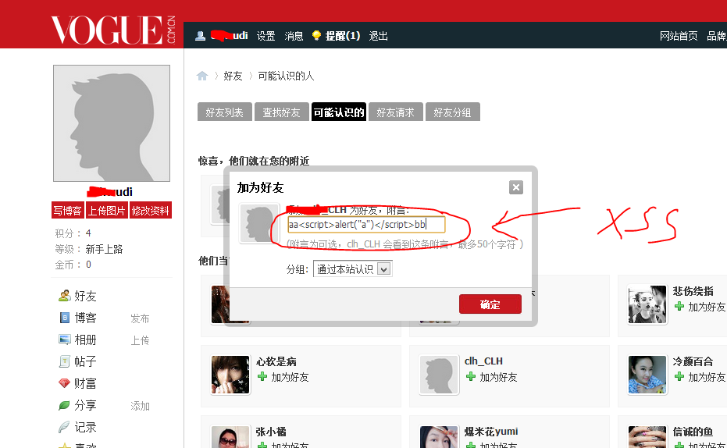Go to 网站首页

679,36
